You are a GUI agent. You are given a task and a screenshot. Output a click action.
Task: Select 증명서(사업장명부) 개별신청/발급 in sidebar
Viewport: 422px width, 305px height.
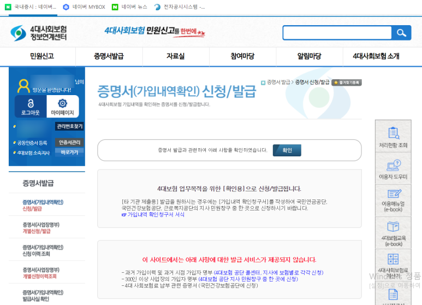(41, 228)
